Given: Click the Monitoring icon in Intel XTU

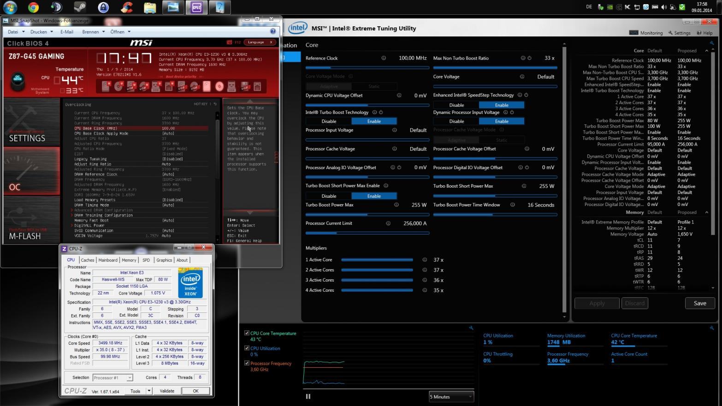Looking at the screenshot, I should point(633,33).
